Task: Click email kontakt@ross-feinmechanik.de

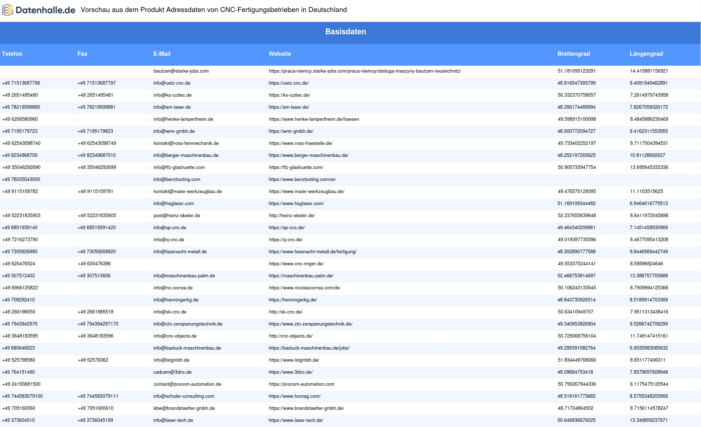Action: (x=186, y=143)
